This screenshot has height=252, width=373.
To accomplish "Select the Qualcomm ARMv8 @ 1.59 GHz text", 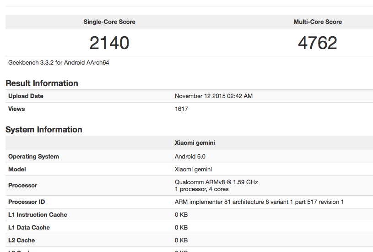I will [x=216, y=182].
